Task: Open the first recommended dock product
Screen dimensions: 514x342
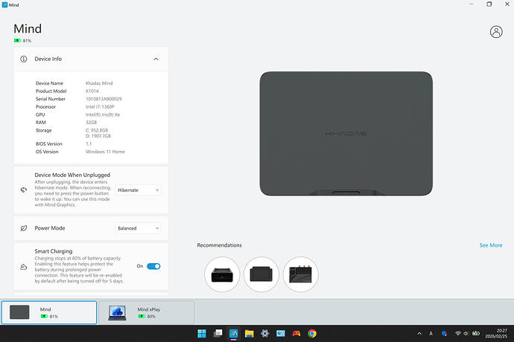Action: [x=222, y=274]
